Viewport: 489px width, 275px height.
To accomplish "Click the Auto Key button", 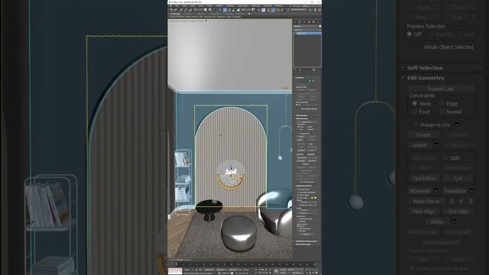I will click(x=283, y=270).
